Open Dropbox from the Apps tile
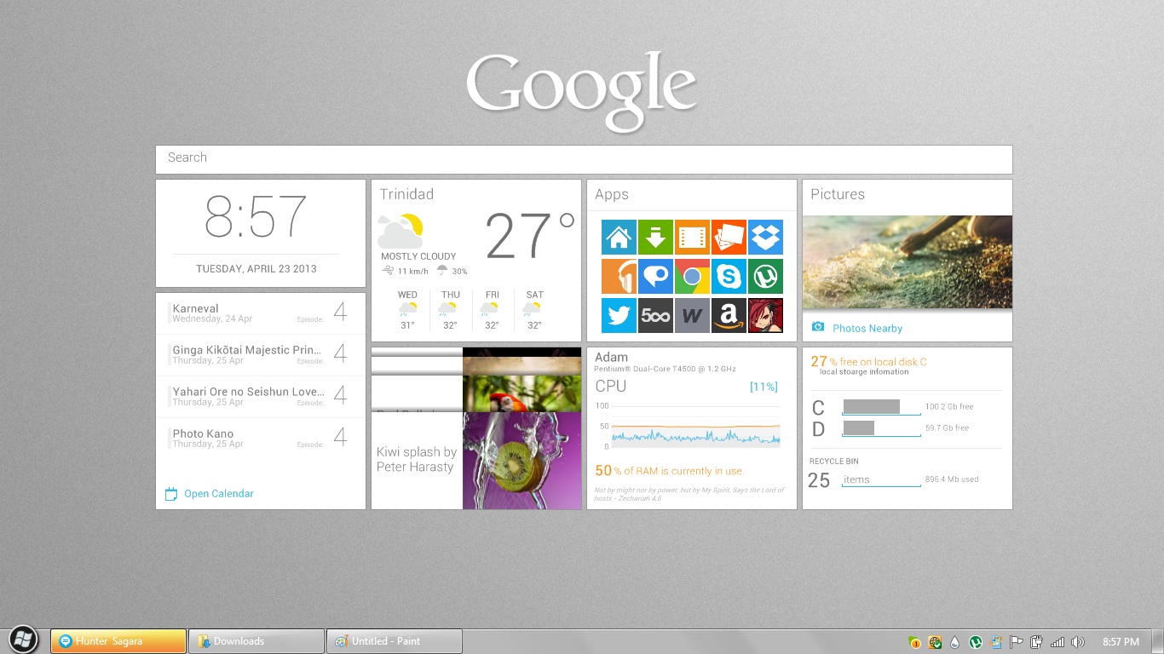This screenshot has width=1164, height=654. tap(765, 237)
